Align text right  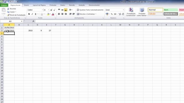[x=66, y=14]
